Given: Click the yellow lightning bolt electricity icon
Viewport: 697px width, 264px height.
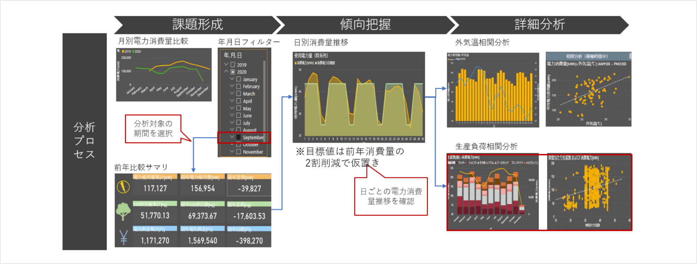Looking at the screenshot, I should coord(123,187).
